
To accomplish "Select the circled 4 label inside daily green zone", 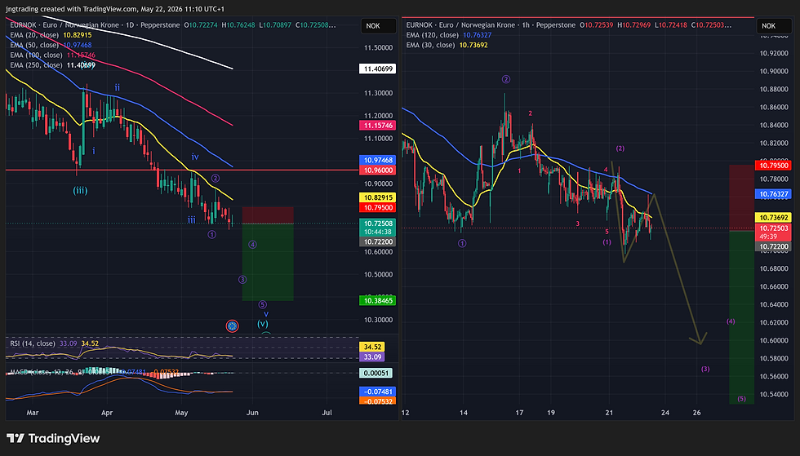I will 252,245.
